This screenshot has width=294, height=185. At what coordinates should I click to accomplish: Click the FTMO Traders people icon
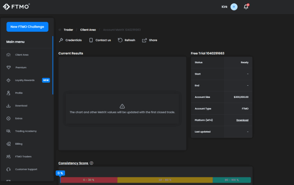8,156
